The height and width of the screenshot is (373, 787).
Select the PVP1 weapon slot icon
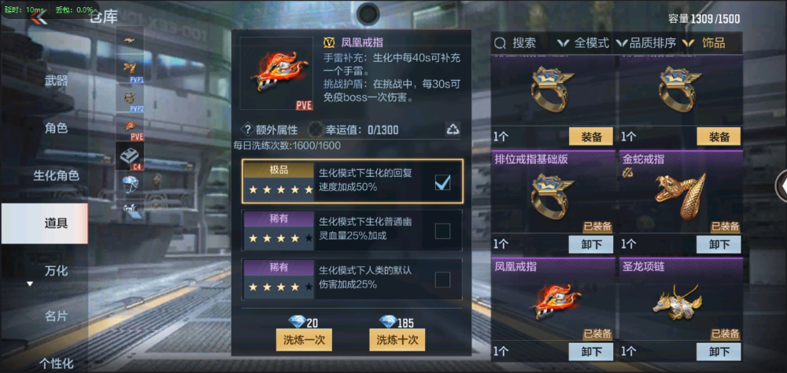(x=130, y=70)
